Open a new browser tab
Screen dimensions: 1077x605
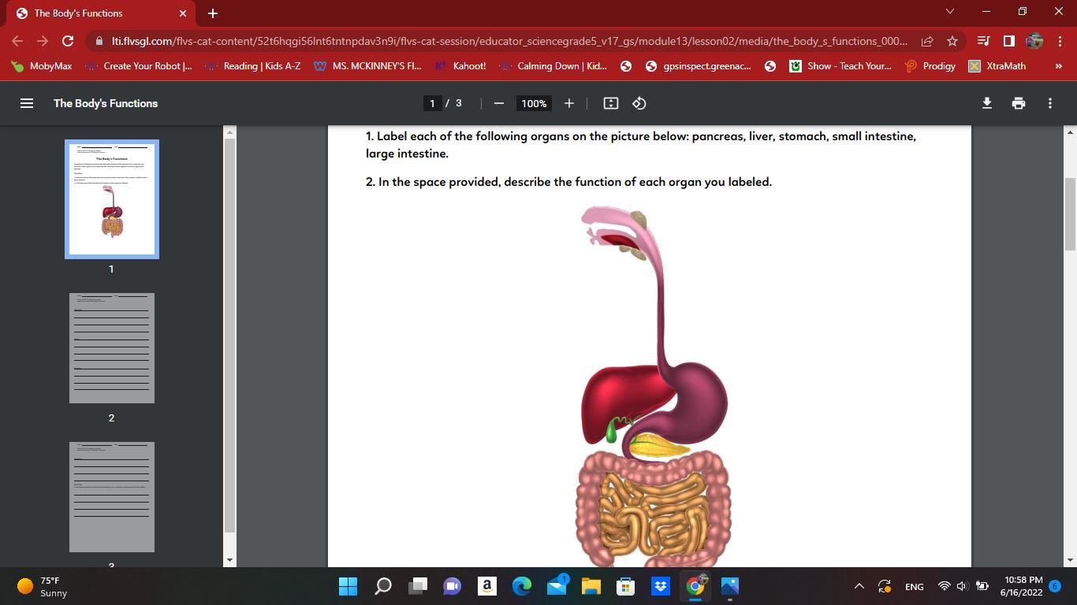(x=212, y=13)
